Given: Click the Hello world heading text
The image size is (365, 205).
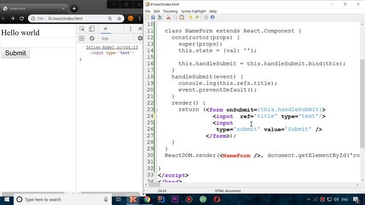Looking at the screenshot, I should click(21, 33).
